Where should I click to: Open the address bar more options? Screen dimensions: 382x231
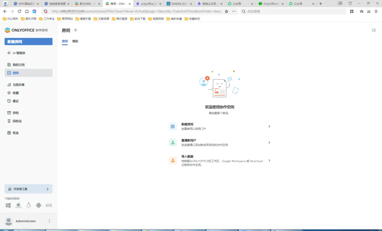pyautogui.click(x=234, y=11)
